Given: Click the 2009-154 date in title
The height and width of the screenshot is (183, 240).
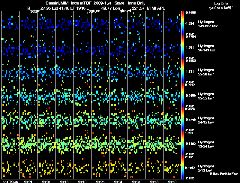Looking at the screenshot, I should [x=102, y=3].
